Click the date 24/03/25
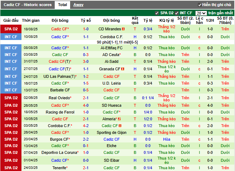Screen dimensions: 235x171 (31, 168)
